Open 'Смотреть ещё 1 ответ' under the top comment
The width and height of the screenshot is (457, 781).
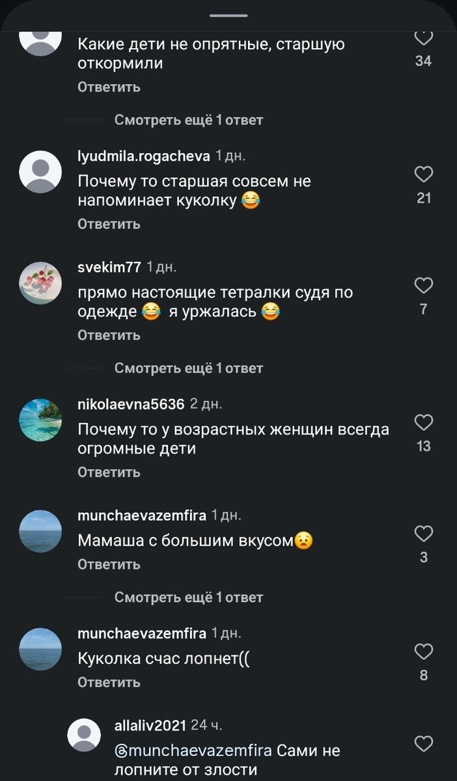[189, 120]
